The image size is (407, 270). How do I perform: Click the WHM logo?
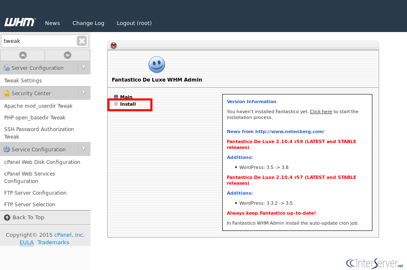pos(20,22)
